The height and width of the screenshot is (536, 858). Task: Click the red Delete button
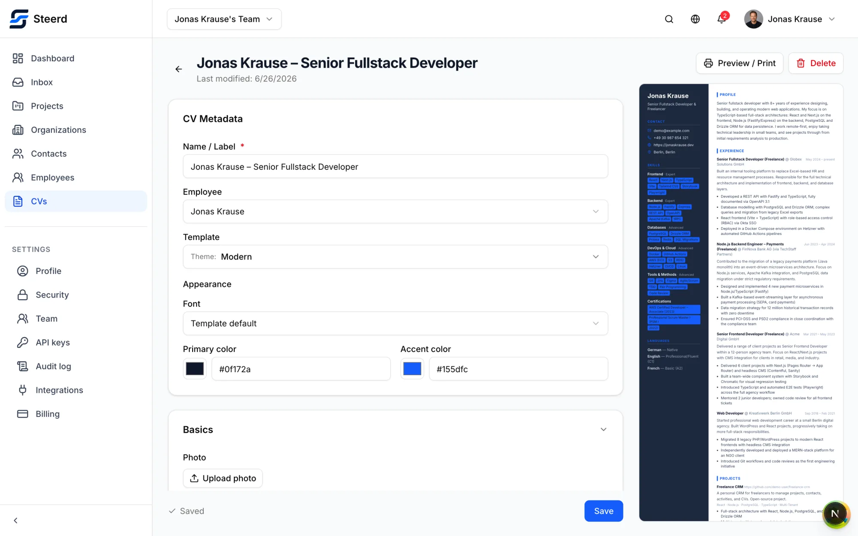[x=816, y=63]
